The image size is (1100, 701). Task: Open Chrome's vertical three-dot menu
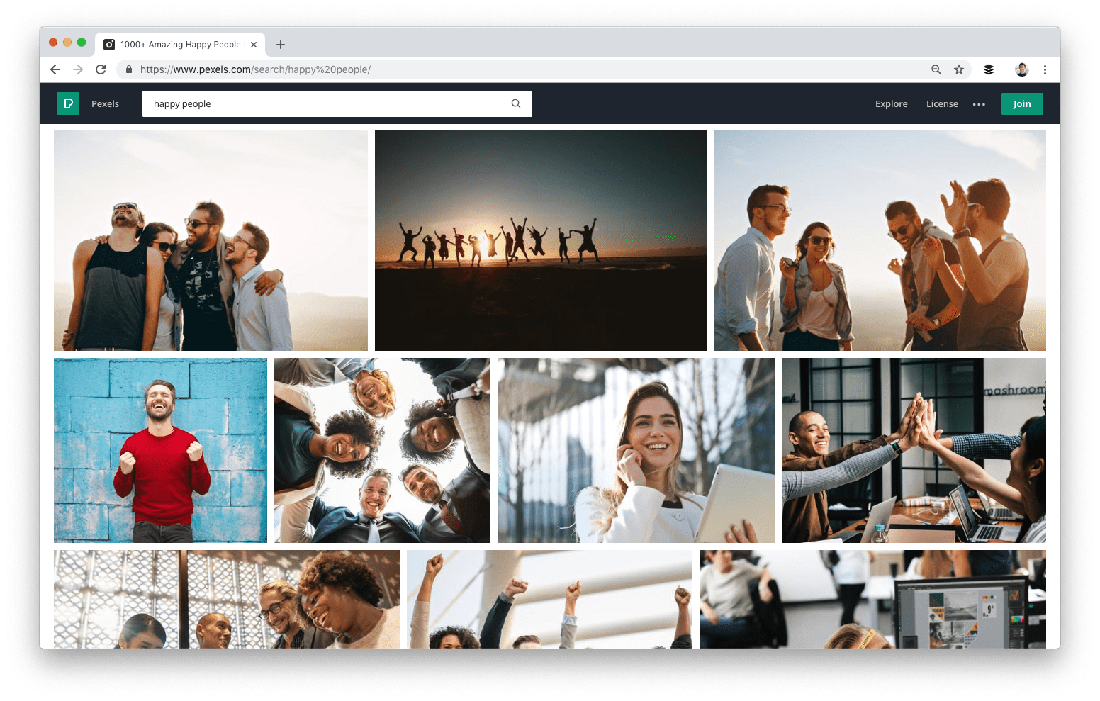tap(1045, 69)
